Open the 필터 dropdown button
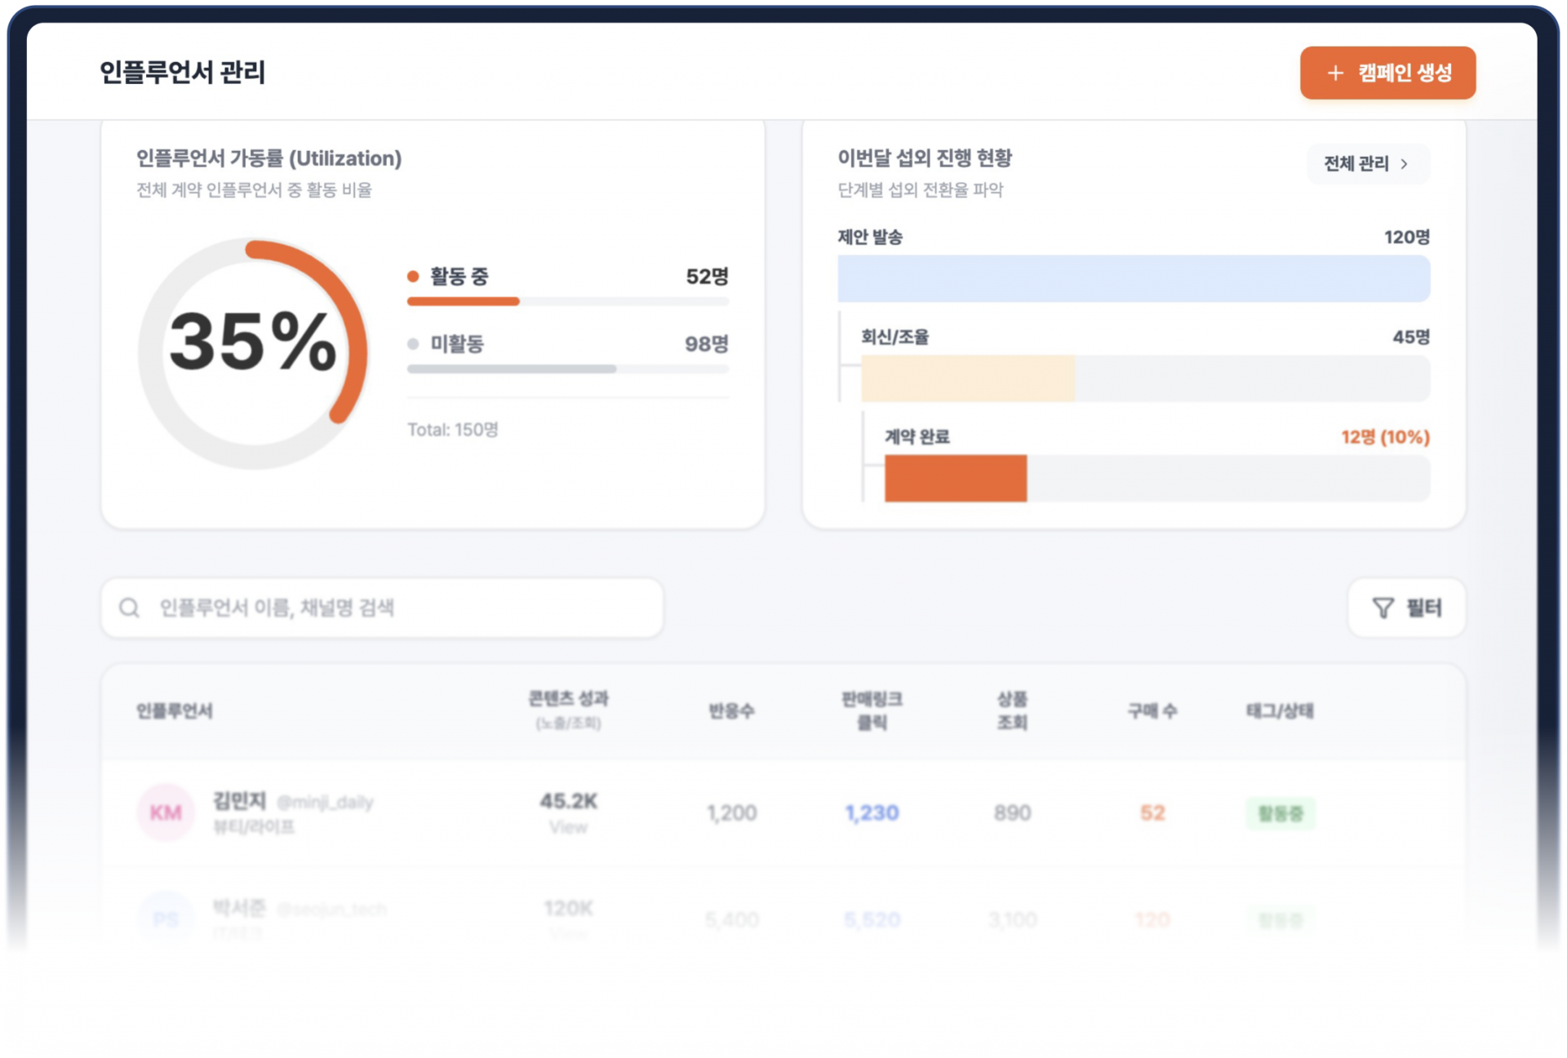Image resolution: width=1567 pixels, height=1058 pixels. point(1407,608)
